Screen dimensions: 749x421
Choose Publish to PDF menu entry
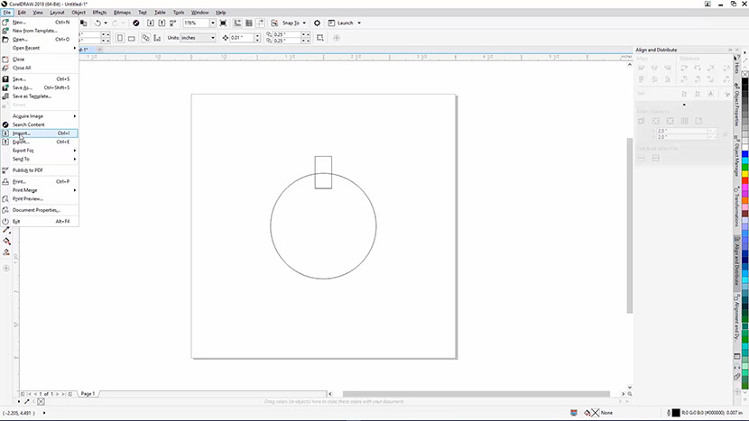[27, 169]
